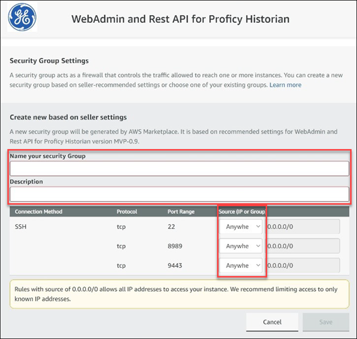This screenshot has height=339, width=357.
Task: Focus the Name your security Group field
Action: (180, 169)
